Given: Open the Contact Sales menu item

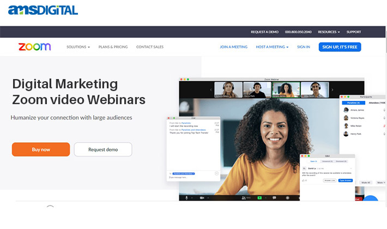Looking at the screenshot, I should (150, 47).
